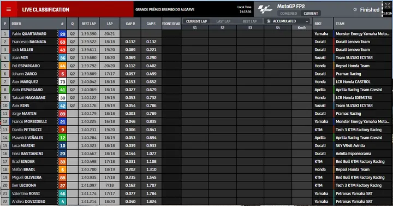Click the S4 sector column header
393x206 pixels.
tap(278, 28)
